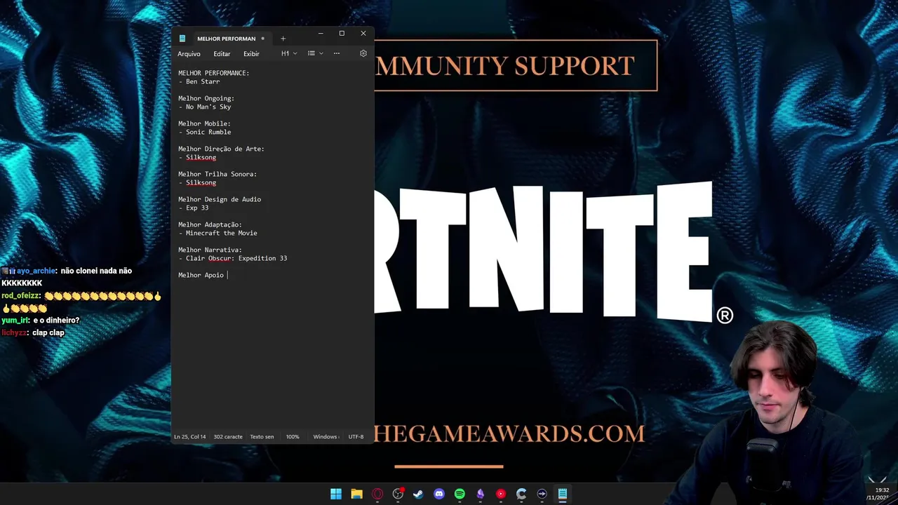Screen dimensions: 898x505
Task: Click the 'Melhor Mobile:' line
Action: (x=204, y=123)
